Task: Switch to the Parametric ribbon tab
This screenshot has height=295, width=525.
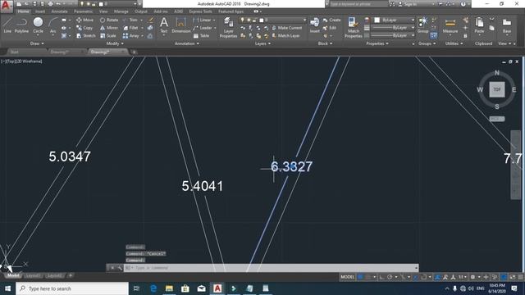Action: [x=83, y=11]
